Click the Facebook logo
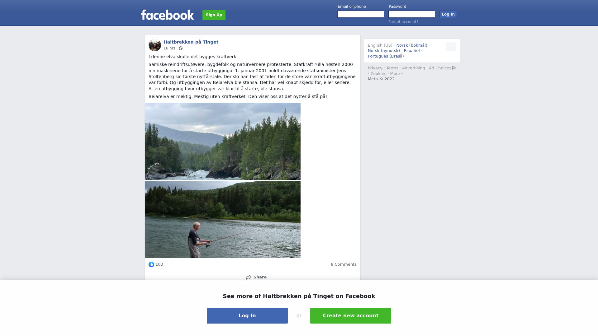Image resolution: width=598 pixels, height=336 pixels. [167, 15]
